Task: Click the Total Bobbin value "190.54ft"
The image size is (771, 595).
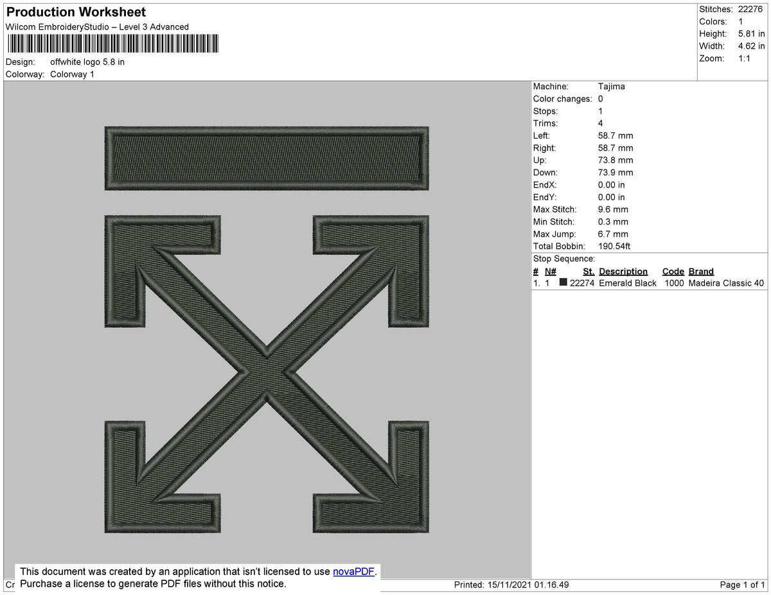Action: click(616, 246)
